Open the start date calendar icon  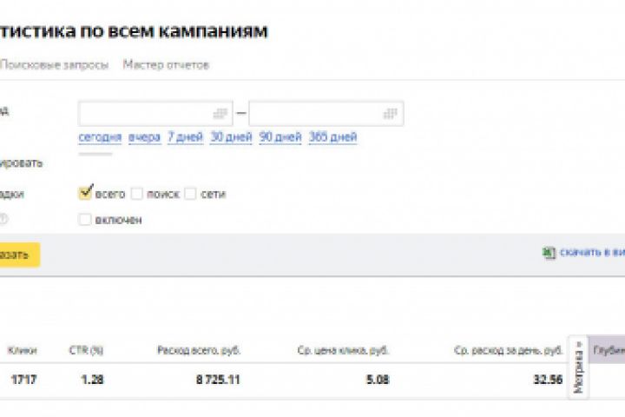[220, 114]
